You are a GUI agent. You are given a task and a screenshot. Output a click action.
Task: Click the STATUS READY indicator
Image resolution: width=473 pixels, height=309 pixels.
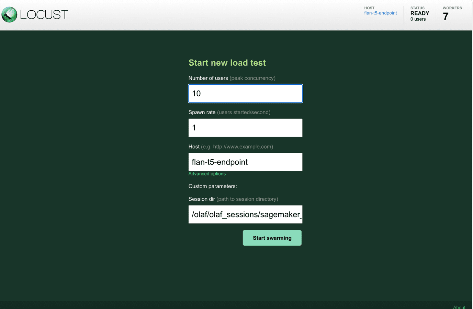coord(419,13)
